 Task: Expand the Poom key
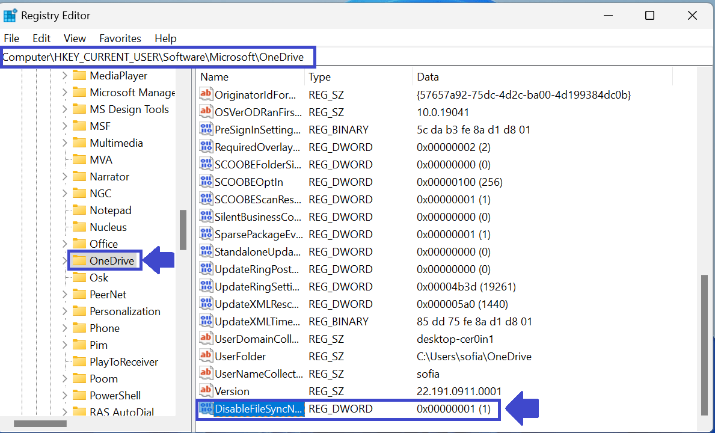click(64, 379)
